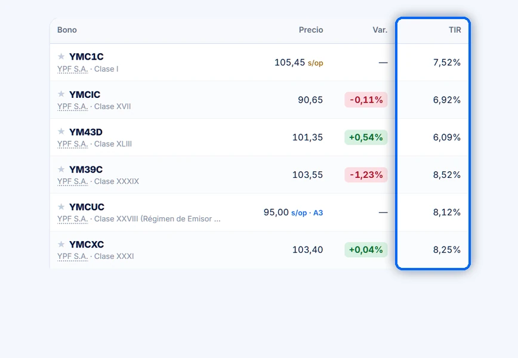Screen dimensions: 518x358
Task: Open the YM39C bond ticker
Action: [86, 169]
